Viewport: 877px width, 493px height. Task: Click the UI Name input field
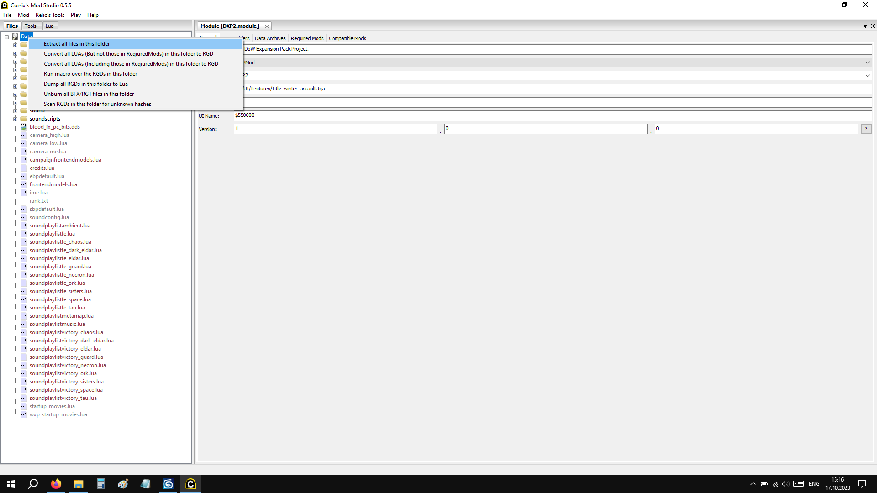pos(552,115)
